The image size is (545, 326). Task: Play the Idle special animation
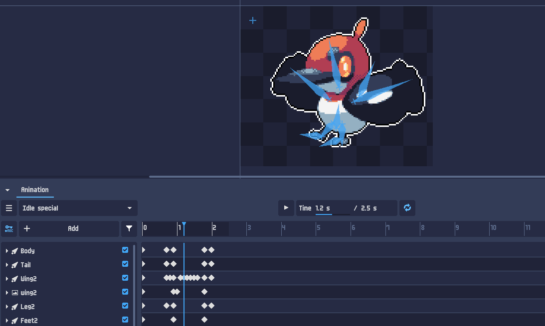tap(286, 208)
